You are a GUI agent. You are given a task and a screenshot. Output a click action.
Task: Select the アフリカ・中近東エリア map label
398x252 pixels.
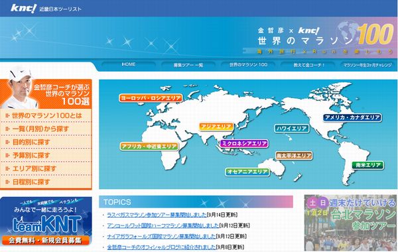[149, 147]
